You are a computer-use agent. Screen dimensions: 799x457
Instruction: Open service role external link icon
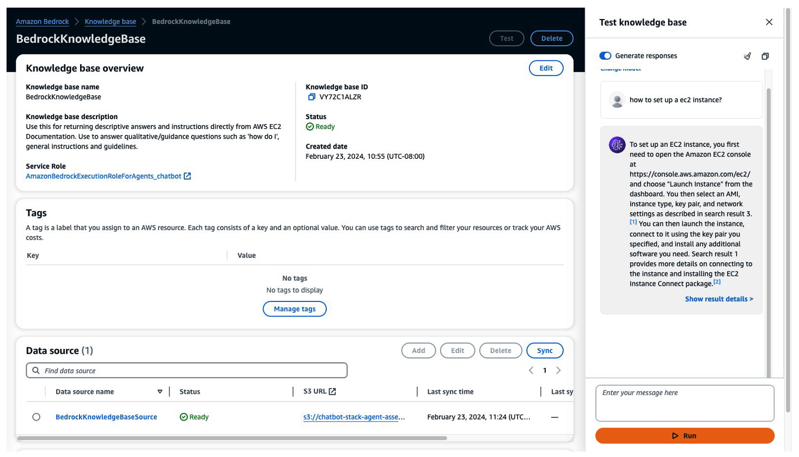(187, 176)
